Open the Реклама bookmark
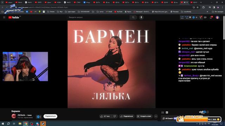Screen dimensions: 225x126 [x=175, y=12]
